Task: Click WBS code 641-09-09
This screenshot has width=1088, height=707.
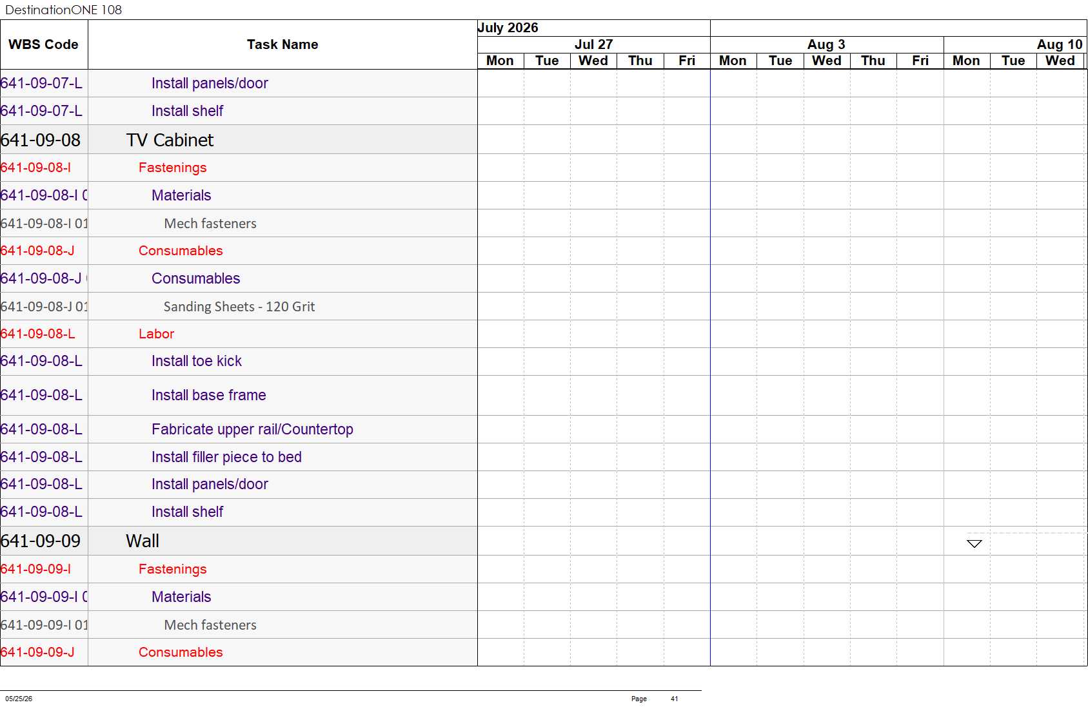Action: pos(41,541)
